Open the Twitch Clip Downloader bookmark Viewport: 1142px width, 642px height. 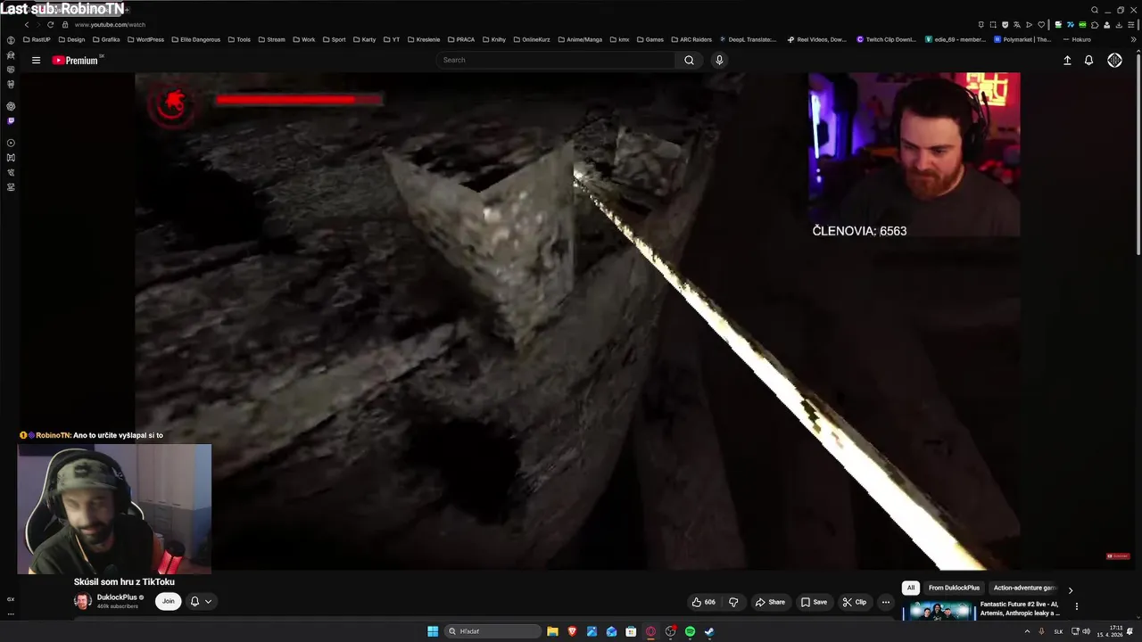(887, 40)
